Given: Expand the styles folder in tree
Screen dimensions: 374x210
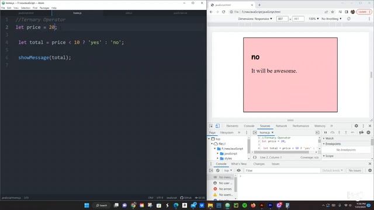Looking at the screenshot, I should pos(217,158).
